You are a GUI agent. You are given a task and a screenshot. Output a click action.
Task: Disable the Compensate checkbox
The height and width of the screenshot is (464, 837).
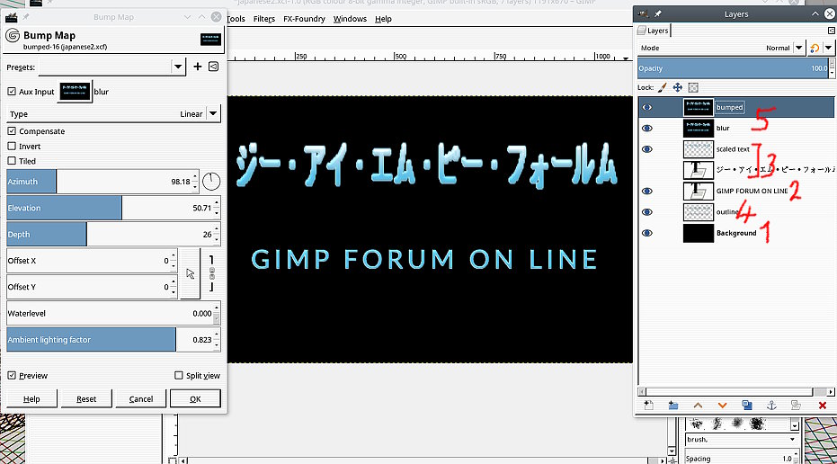click(x=12, y=130)
